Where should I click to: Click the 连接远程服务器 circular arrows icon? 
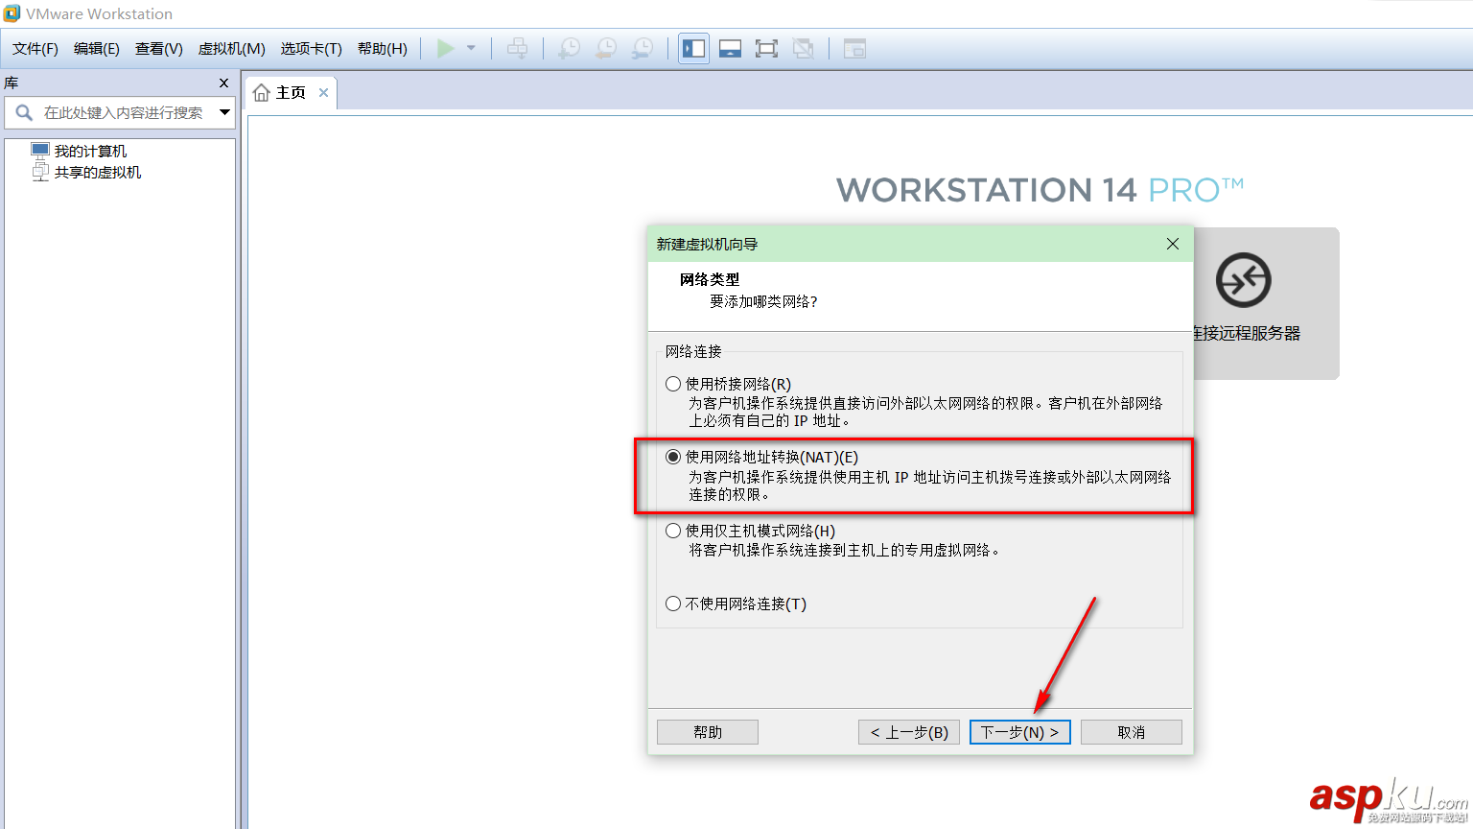point(1243,280)
